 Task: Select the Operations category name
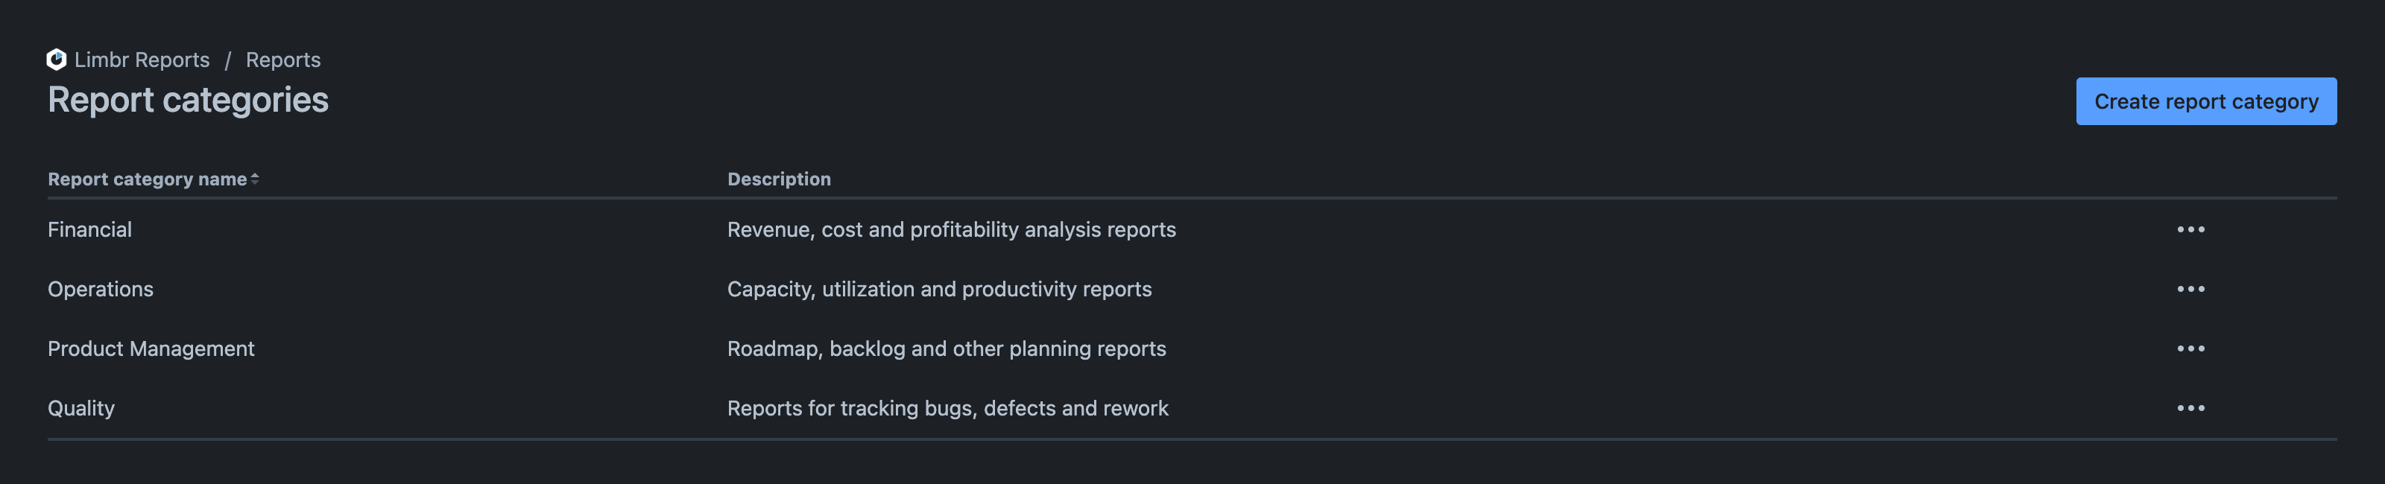[101, 288]
